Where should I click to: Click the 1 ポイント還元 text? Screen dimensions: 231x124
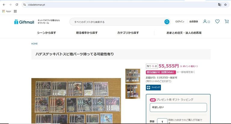point(189,66)
